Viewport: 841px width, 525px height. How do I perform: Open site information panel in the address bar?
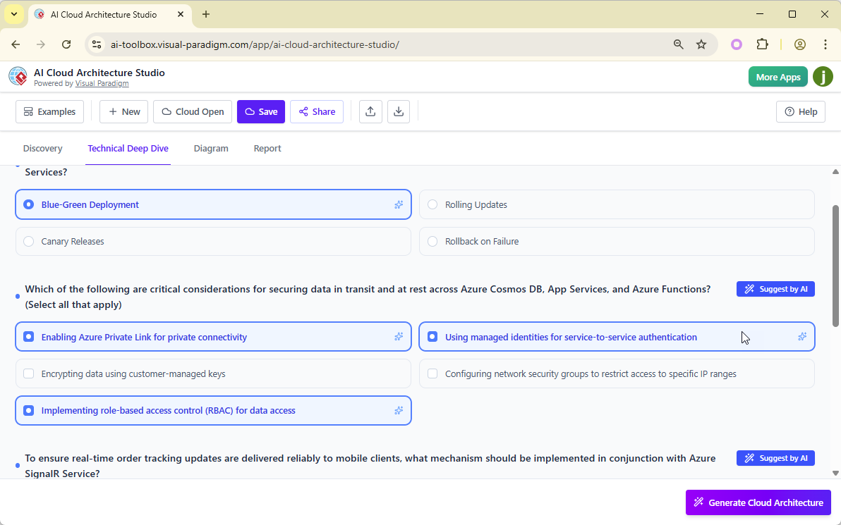coord(96,44)
